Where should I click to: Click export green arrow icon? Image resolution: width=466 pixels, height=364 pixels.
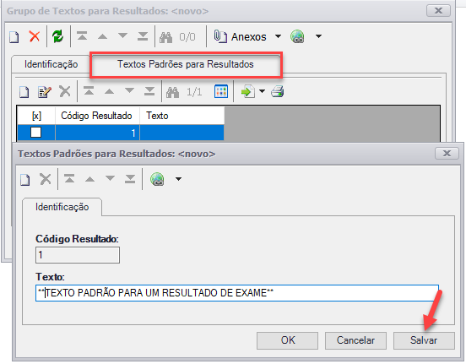coord(248,91)
